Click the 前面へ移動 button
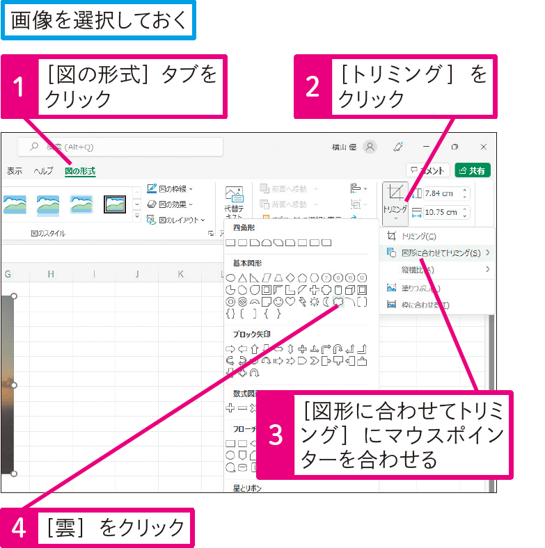Viewport: 545px width, 548px height. (x=289, y=188)
